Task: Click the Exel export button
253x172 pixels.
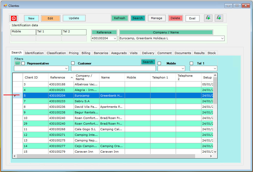Action: tap(192, 18)
